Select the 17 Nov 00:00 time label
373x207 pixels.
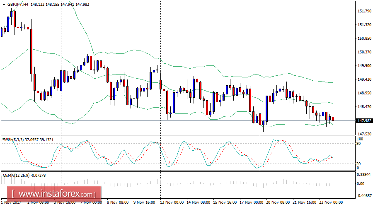tap(252, 202)
